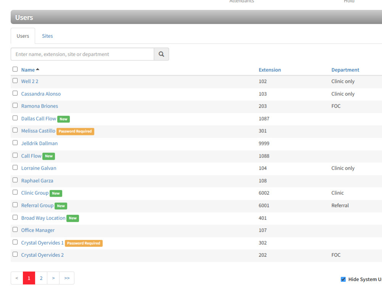Tick the Ramona Briones checkbox
382x286 pixels.
(x=15, y=106)
